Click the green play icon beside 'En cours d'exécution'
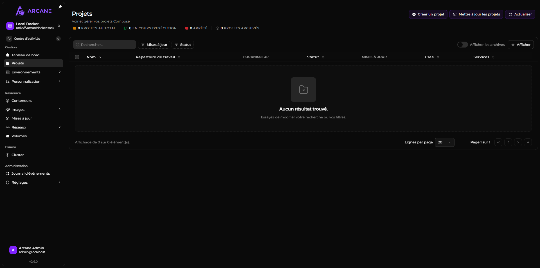 (126, 28)
